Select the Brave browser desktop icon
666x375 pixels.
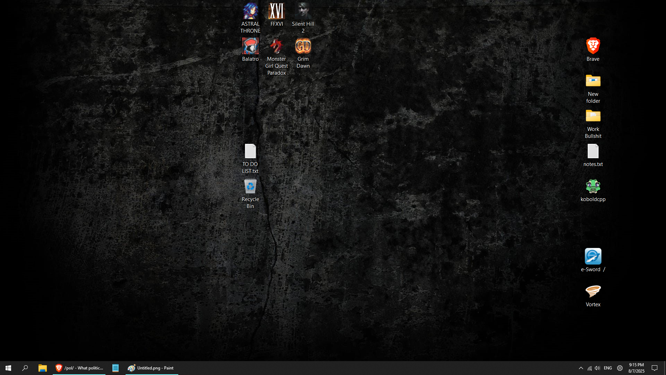click(x=593, y=50)
